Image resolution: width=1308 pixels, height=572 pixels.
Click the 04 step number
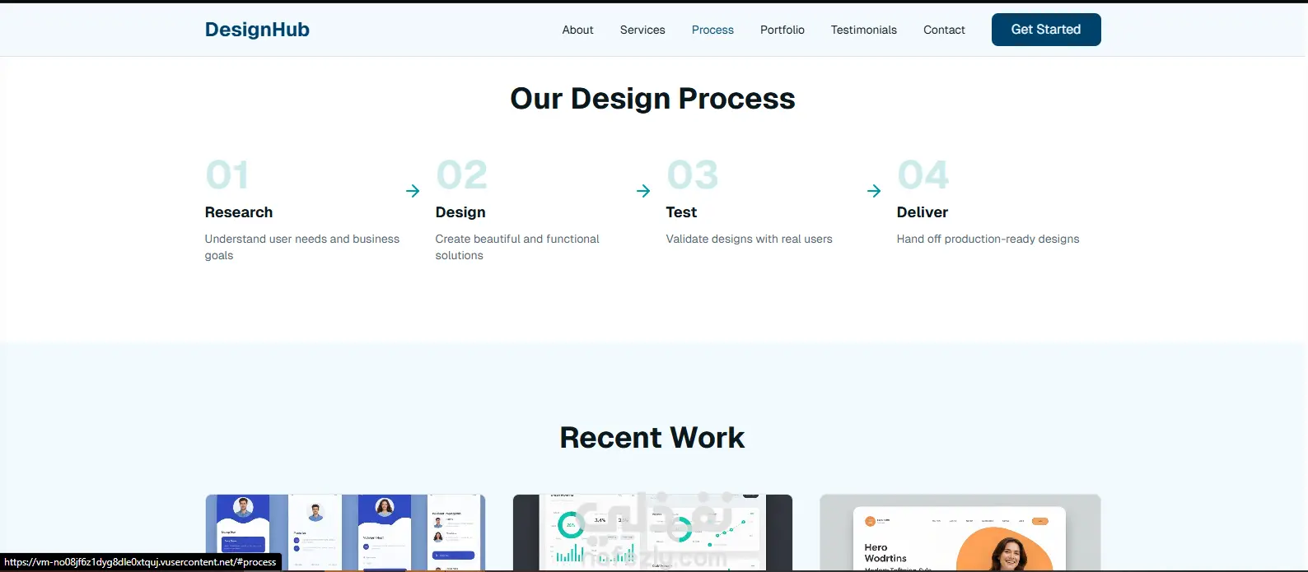pyautogui.click(x=923, y=175)
